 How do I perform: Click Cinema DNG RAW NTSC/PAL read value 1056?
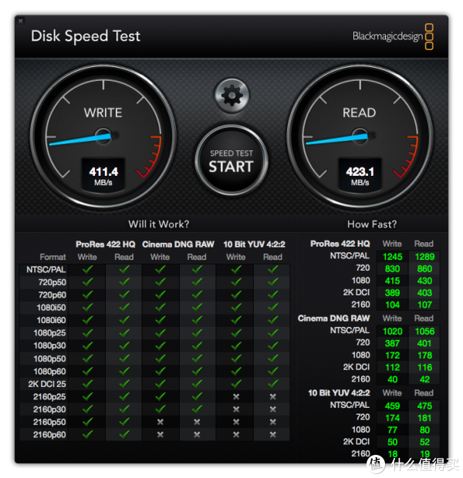pyautogui.click(x=424, y=331)
